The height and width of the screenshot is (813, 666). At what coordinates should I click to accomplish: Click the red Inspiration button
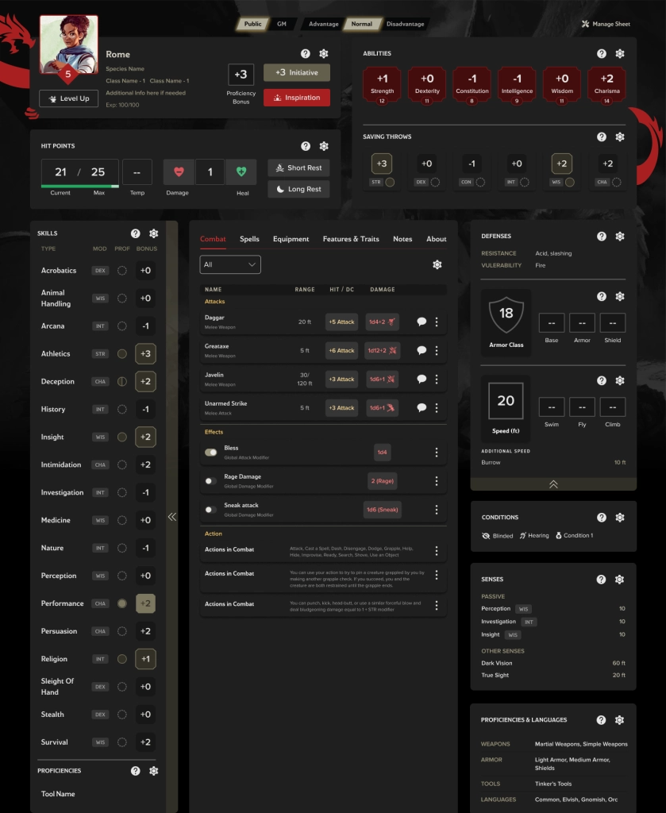[297, 98]
